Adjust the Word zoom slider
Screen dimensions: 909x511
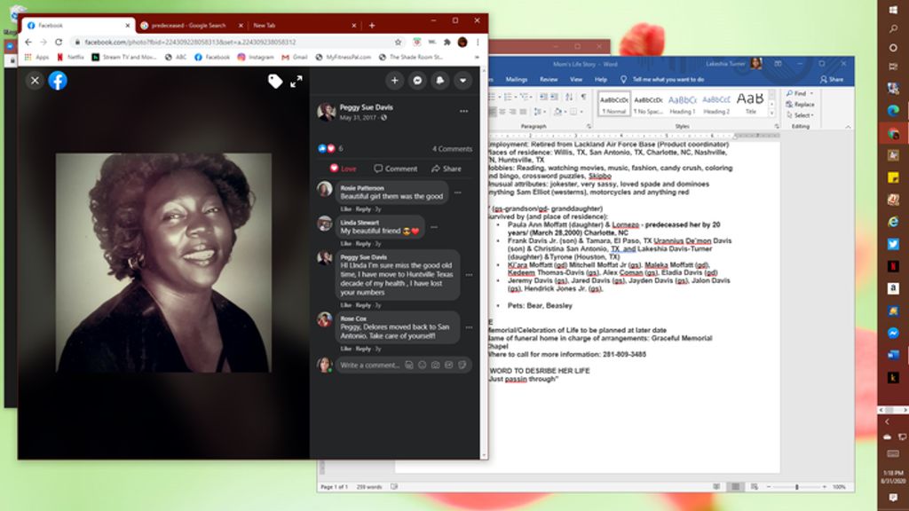pos(796,487)
